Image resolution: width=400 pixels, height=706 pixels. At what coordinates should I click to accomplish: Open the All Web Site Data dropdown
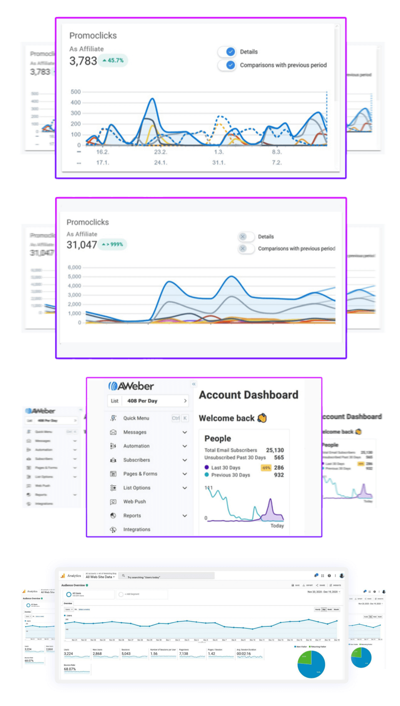click(100, 577)
